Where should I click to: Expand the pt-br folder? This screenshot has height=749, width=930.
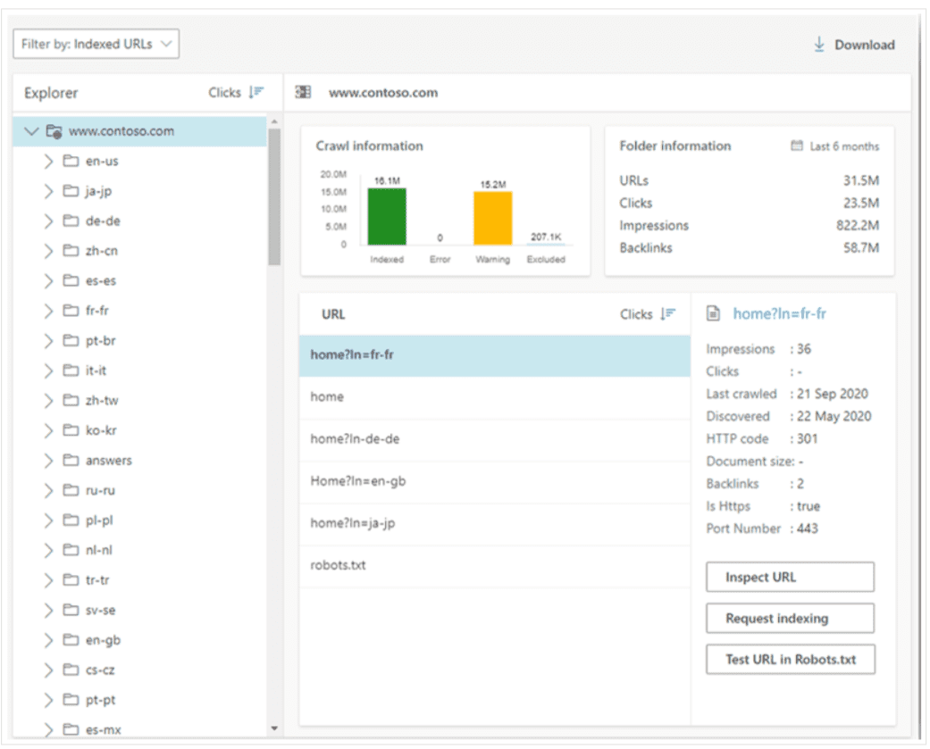[x=48, y=341]
